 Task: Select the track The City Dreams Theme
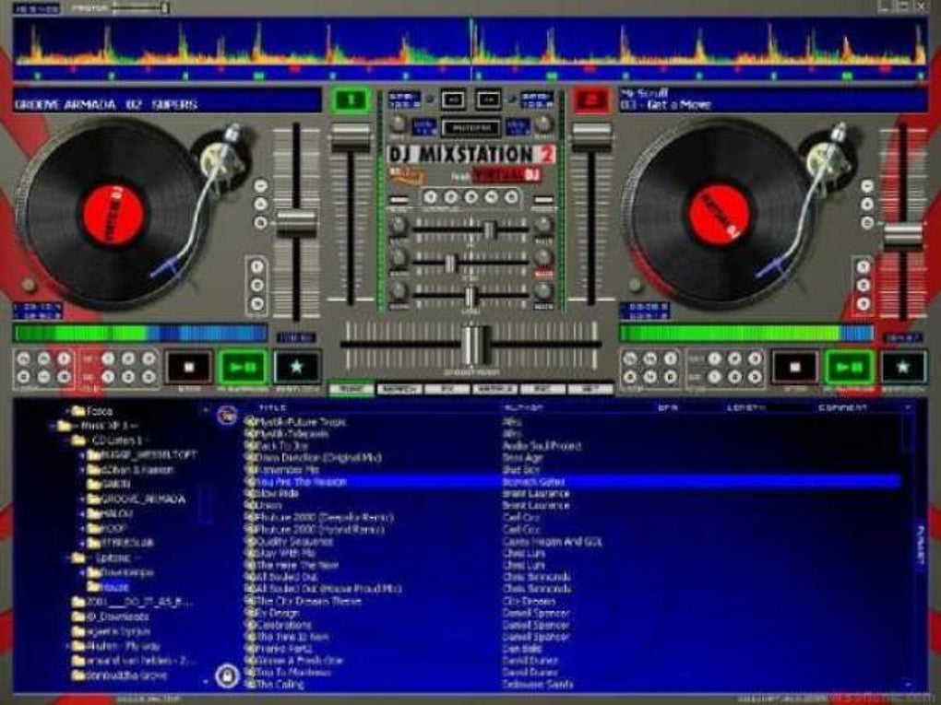point(308,601)
